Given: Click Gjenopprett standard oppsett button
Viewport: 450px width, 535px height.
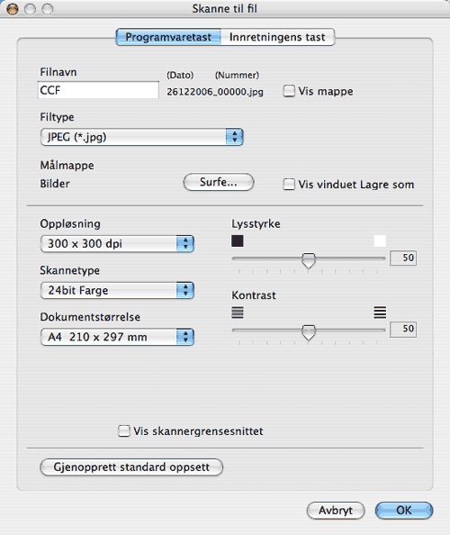Looking at the screenshot, I should (x=131, y=467).
